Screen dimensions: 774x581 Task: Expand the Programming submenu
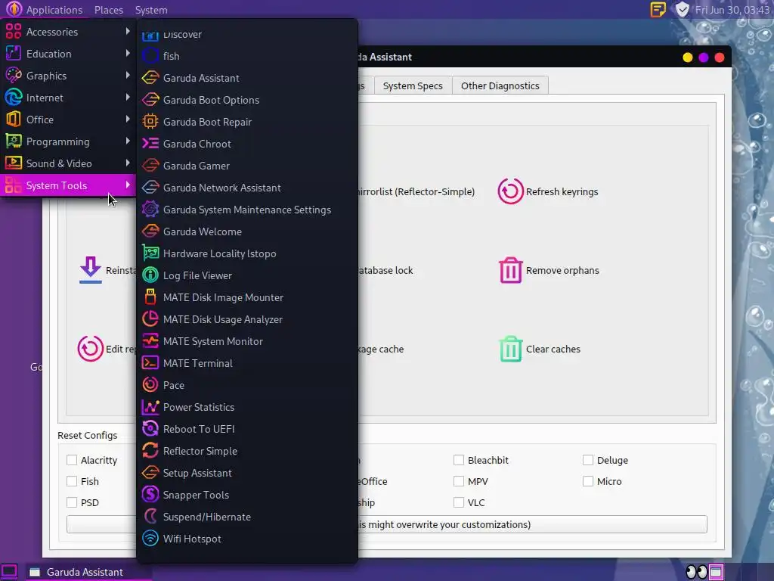click(68, 141)
